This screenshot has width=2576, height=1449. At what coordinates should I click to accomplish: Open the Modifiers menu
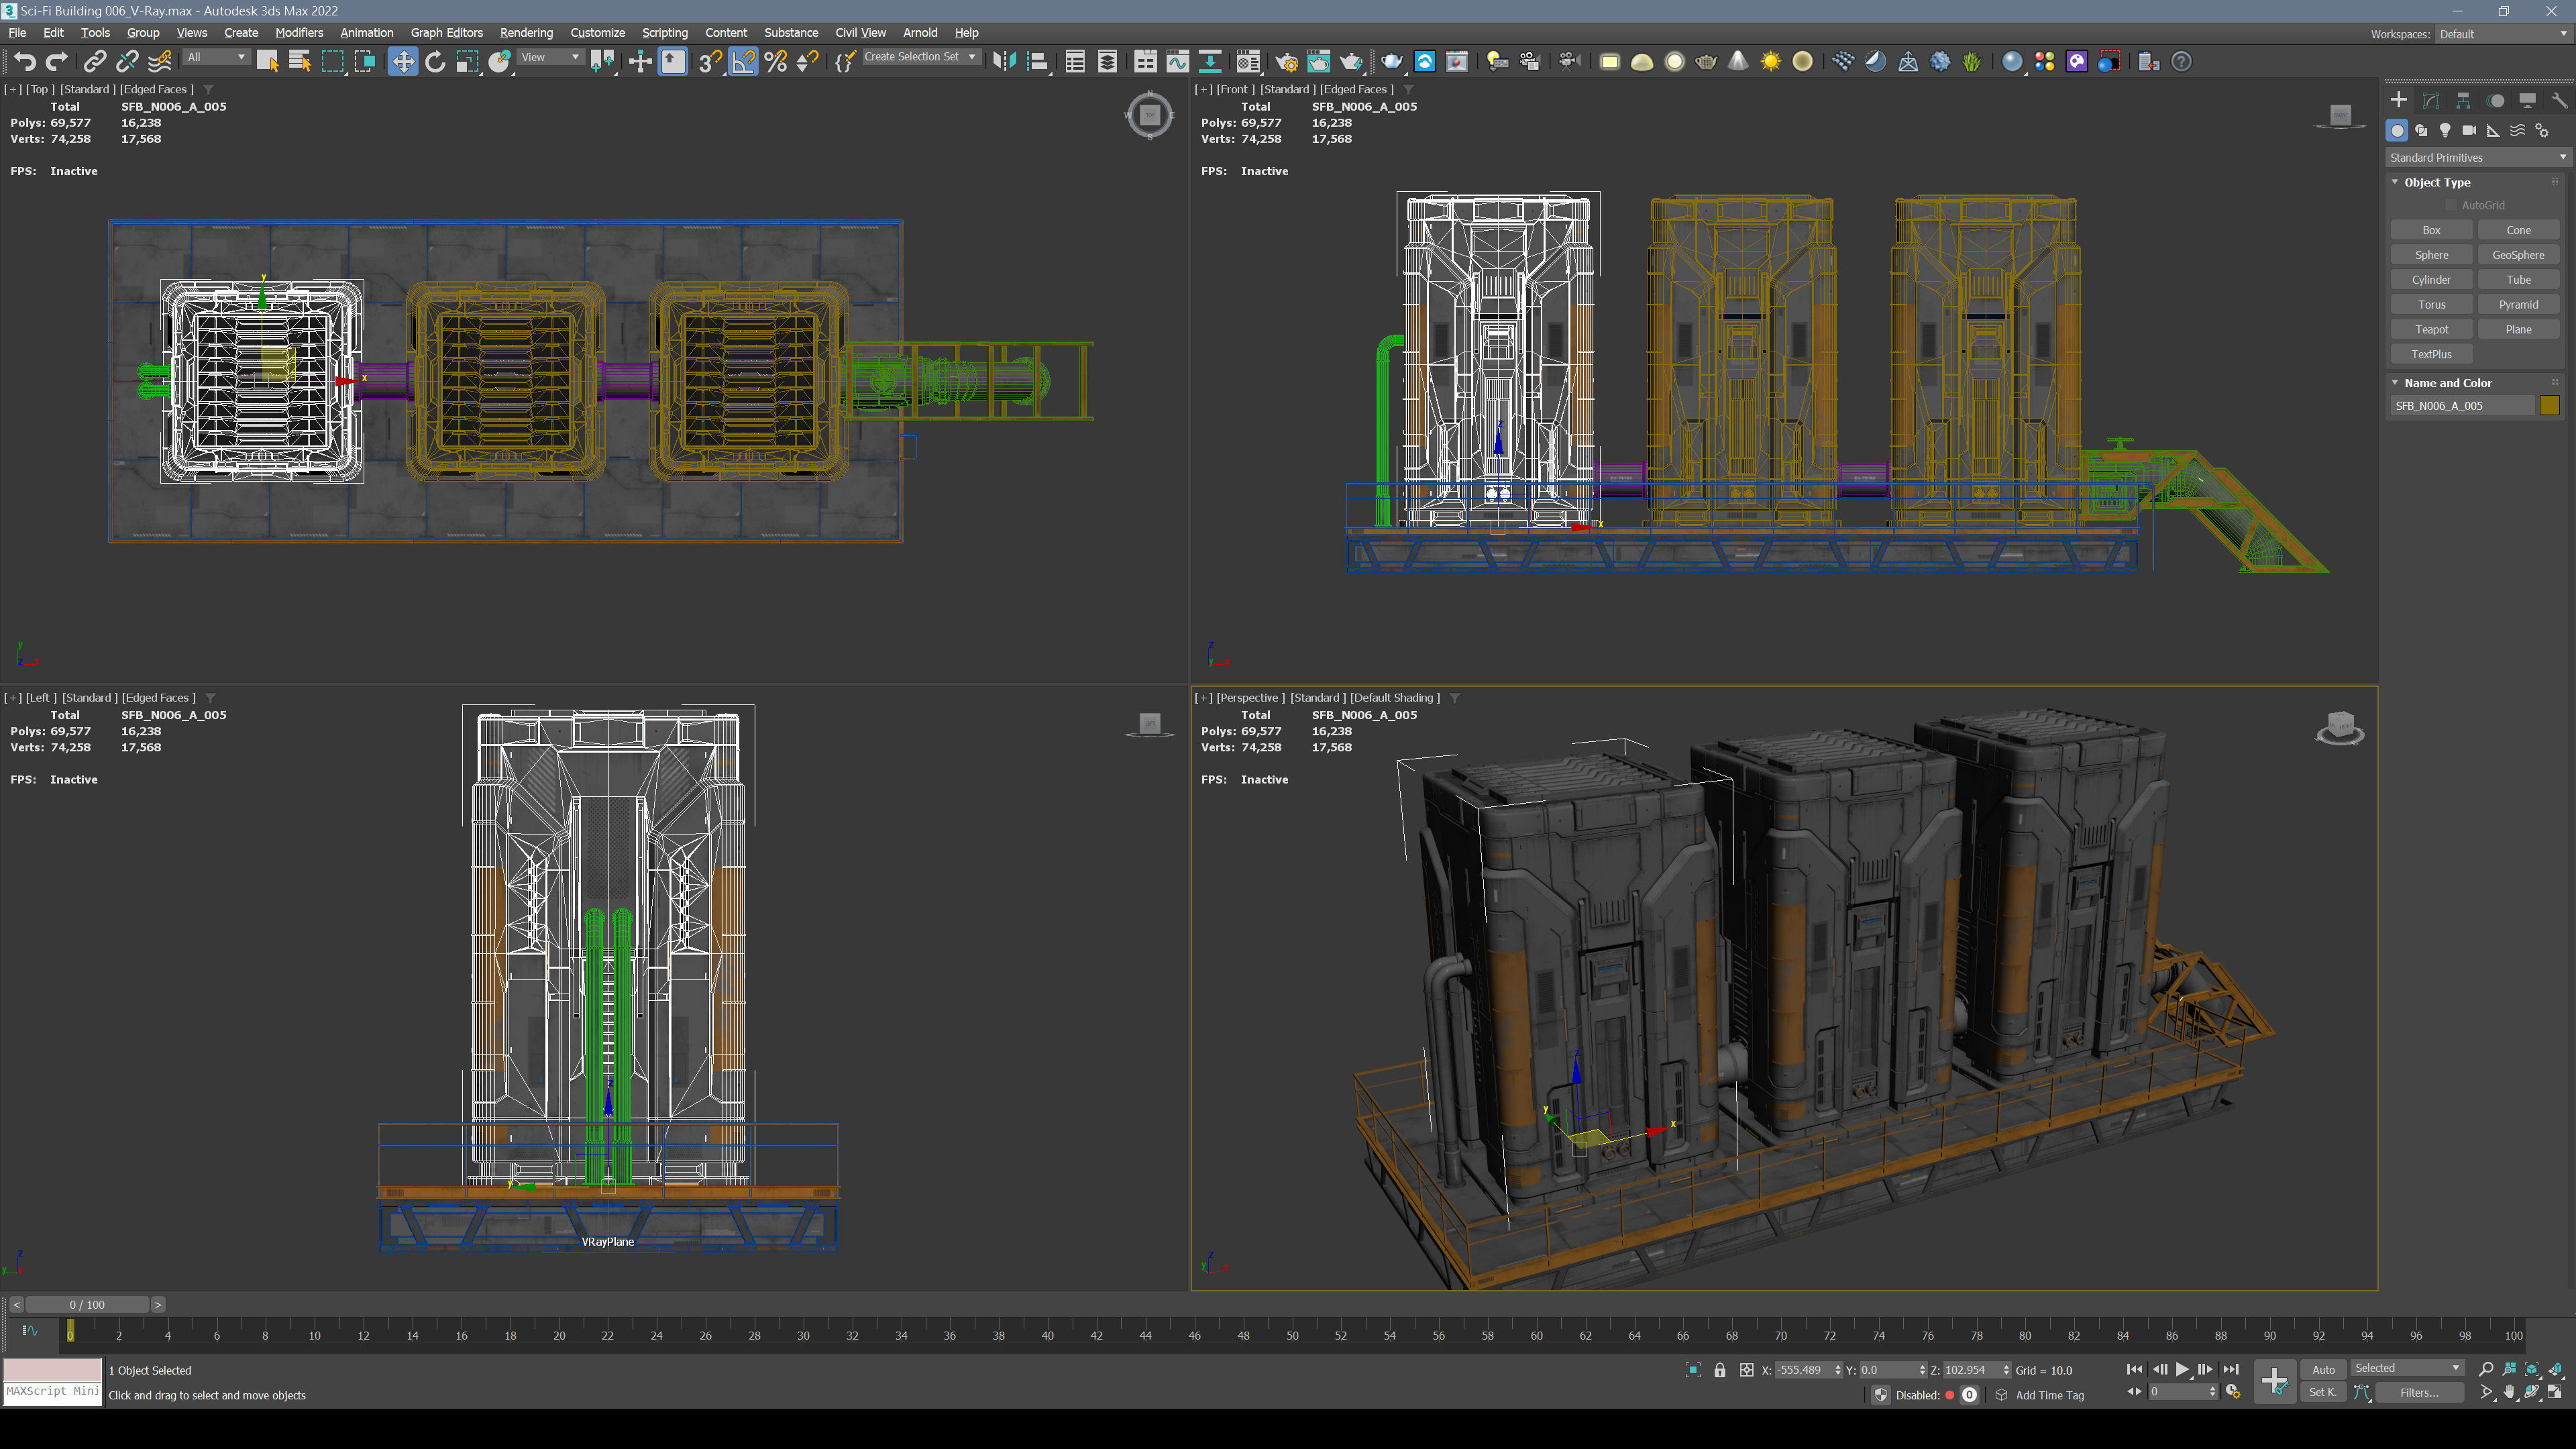pyautogui.click(x=299, y=33)
